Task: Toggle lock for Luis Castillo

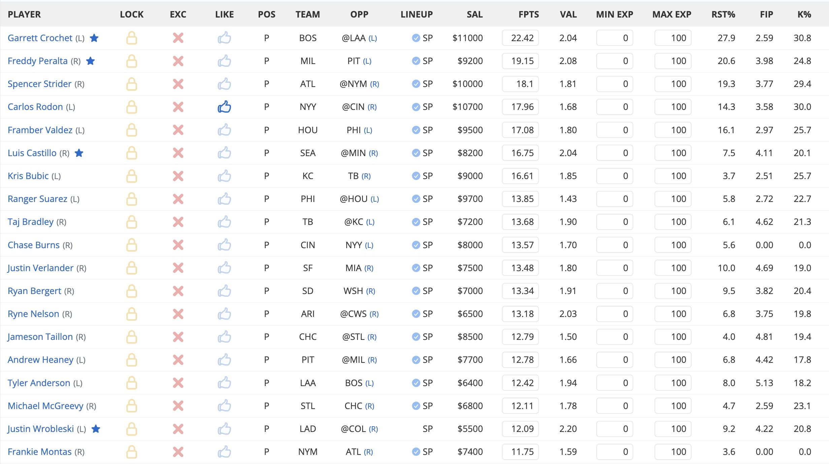Action: coord(131,153)
